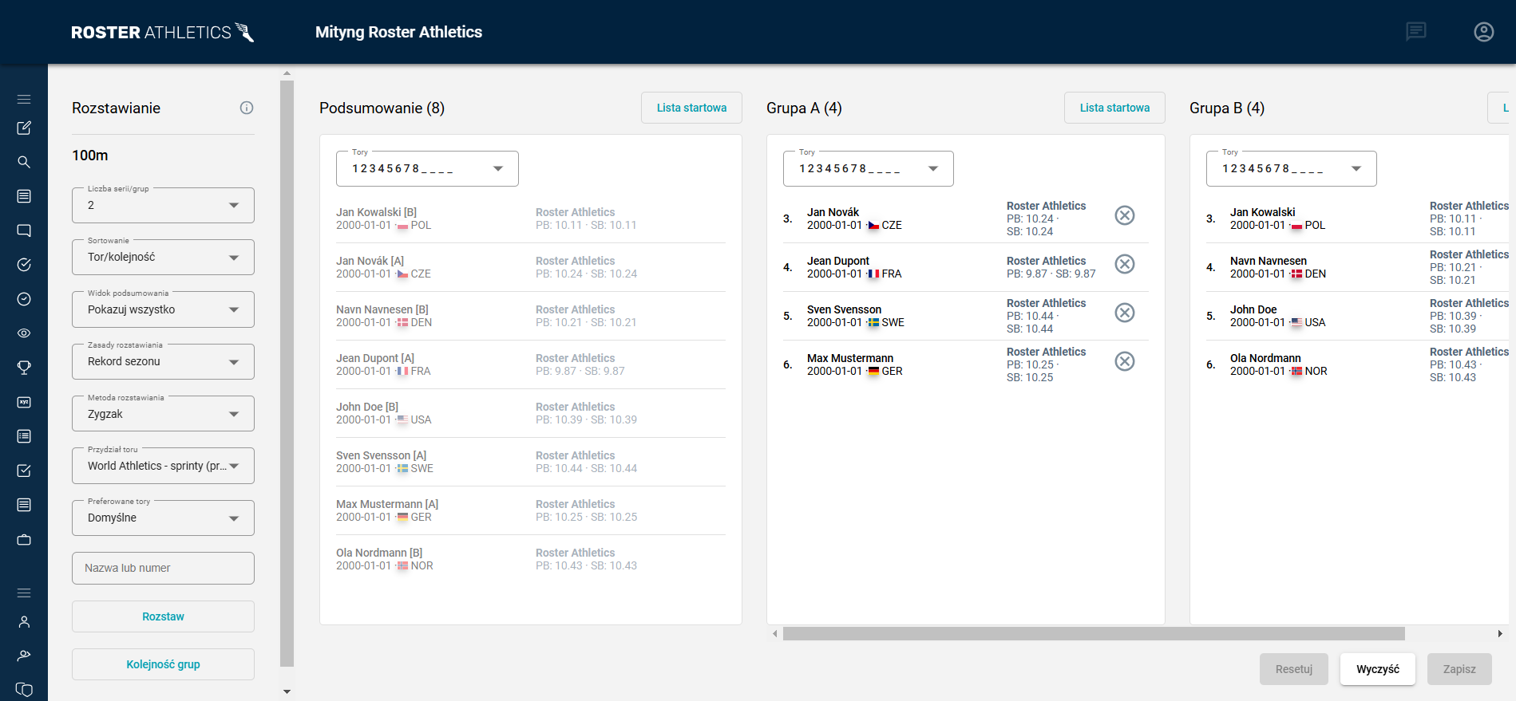1516x701 pixels.
Task: Select Navn Navnesen [B] in Podsumowanie
Action: [x=531, y=316]
